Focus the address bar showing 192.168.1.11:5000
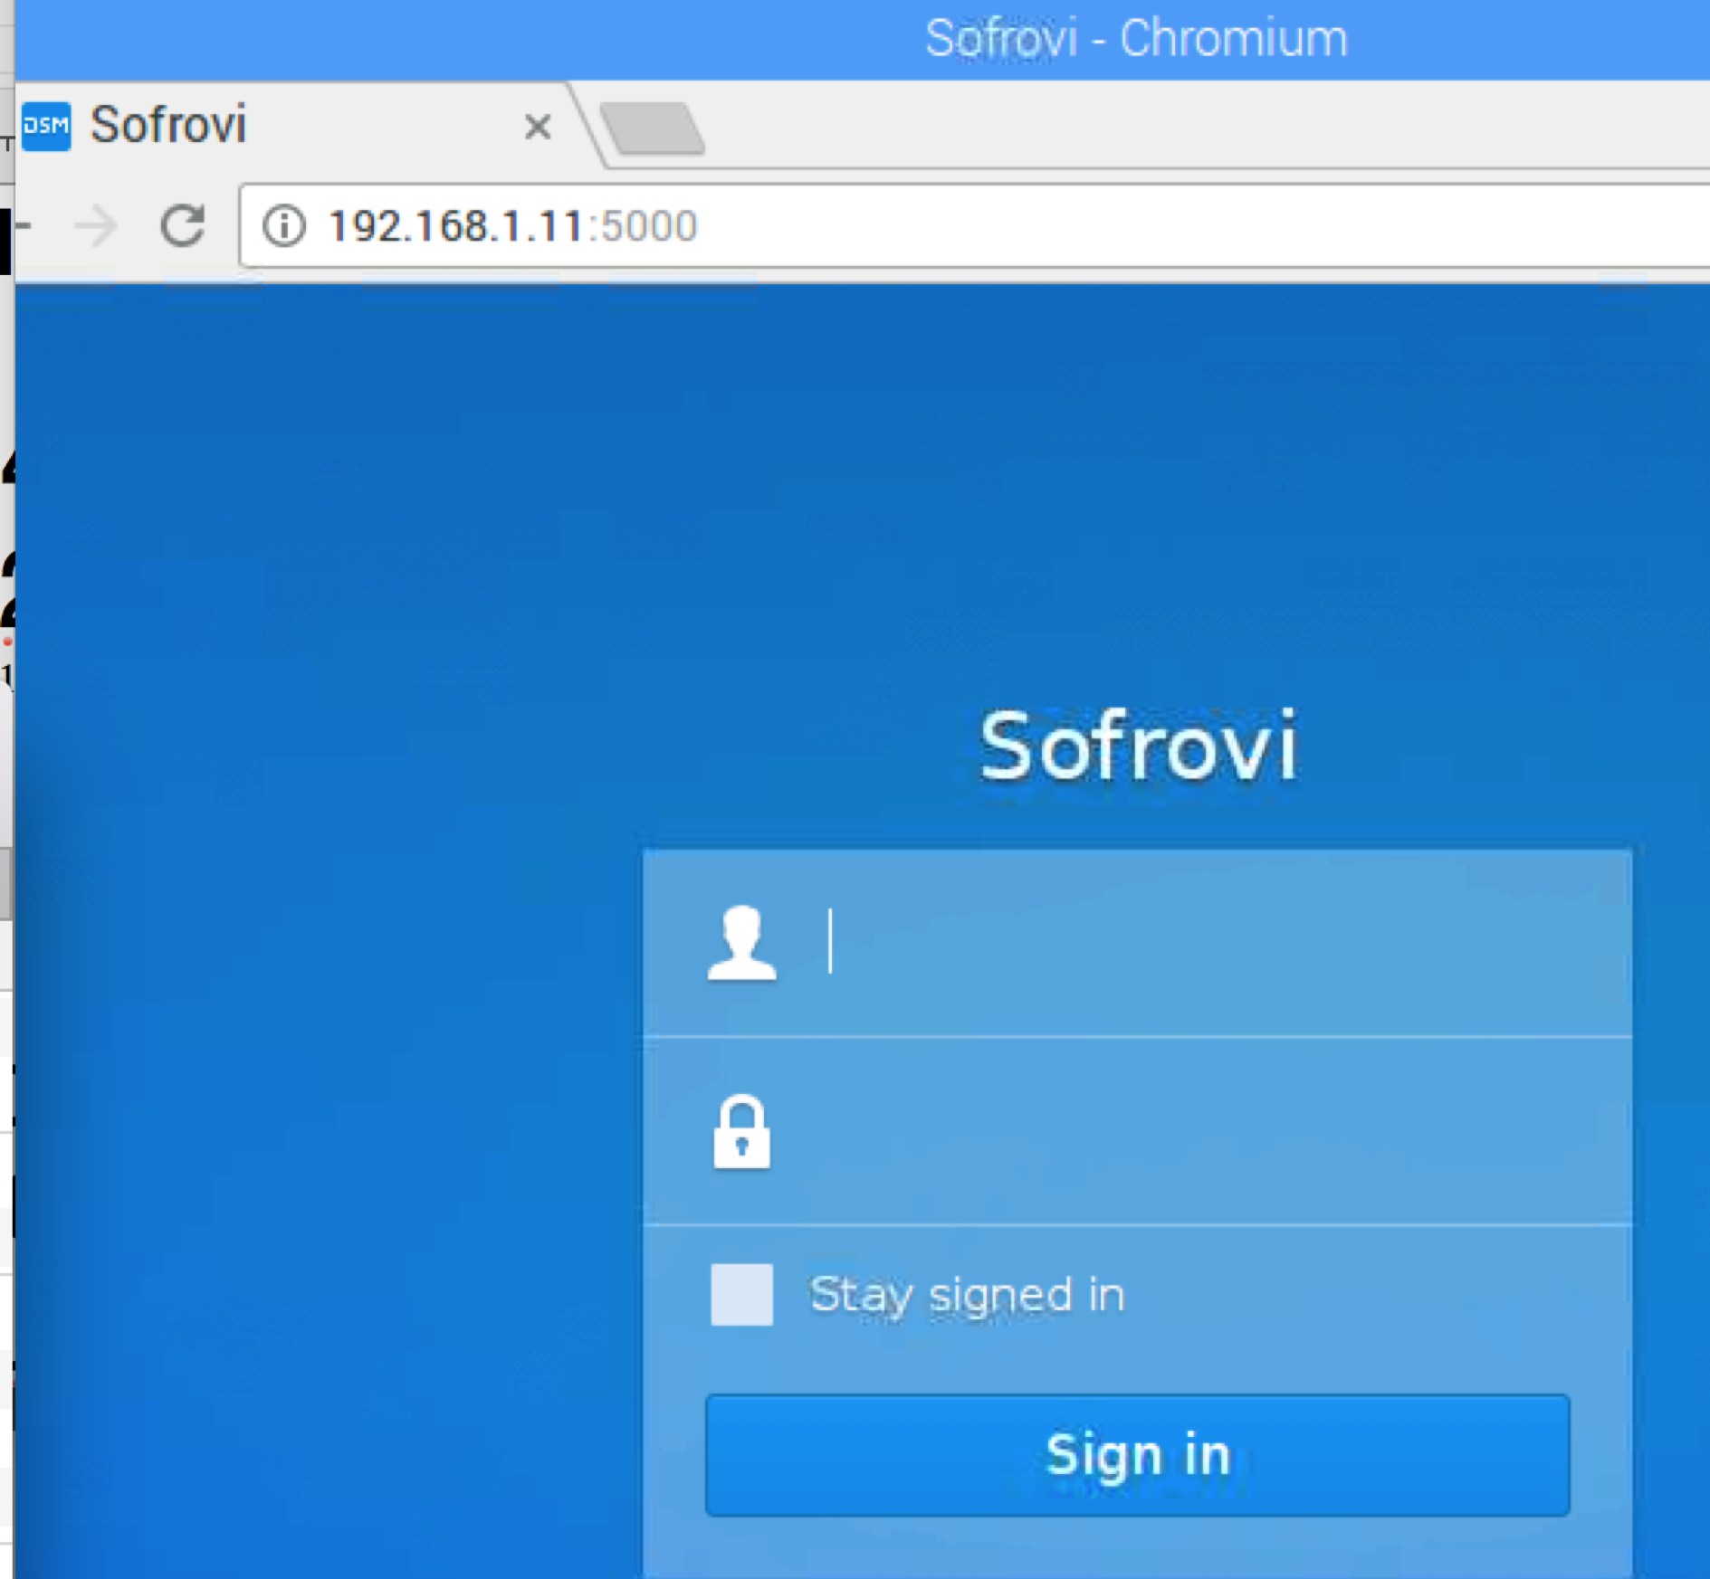Viewport: 1710px width, 1579px height. (x=974, y=225)
